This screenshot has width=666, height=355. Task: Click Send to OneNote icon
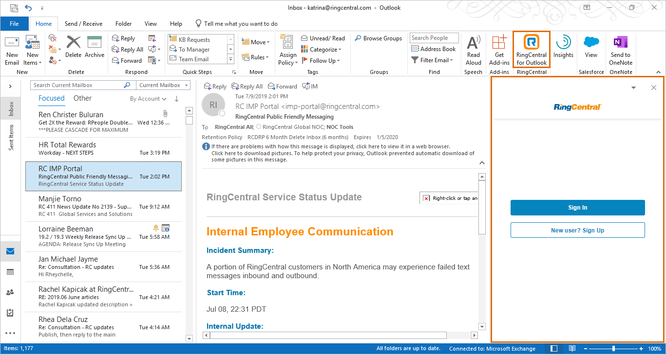[x=621, y=50]
